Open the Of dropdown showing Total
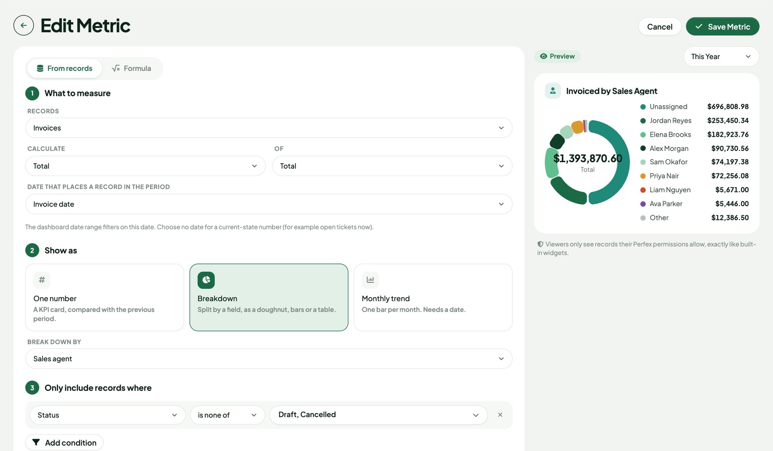Image resolution: width=773 pixels, height=451 pixels. (392, 166)
